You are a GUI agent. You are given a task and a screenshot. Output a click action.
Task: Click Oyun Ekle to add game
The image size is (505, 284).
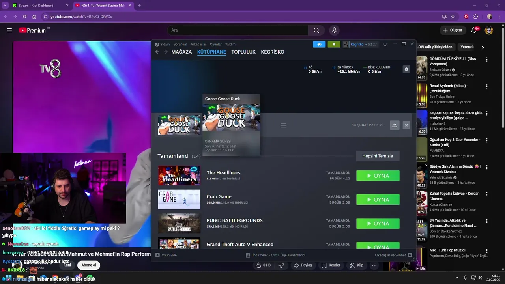tap(166, 255)
